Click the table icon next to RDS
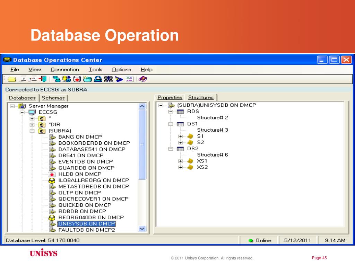Viewport: 355px width, 266px height. pyautogui.click(x=180, y=112)
